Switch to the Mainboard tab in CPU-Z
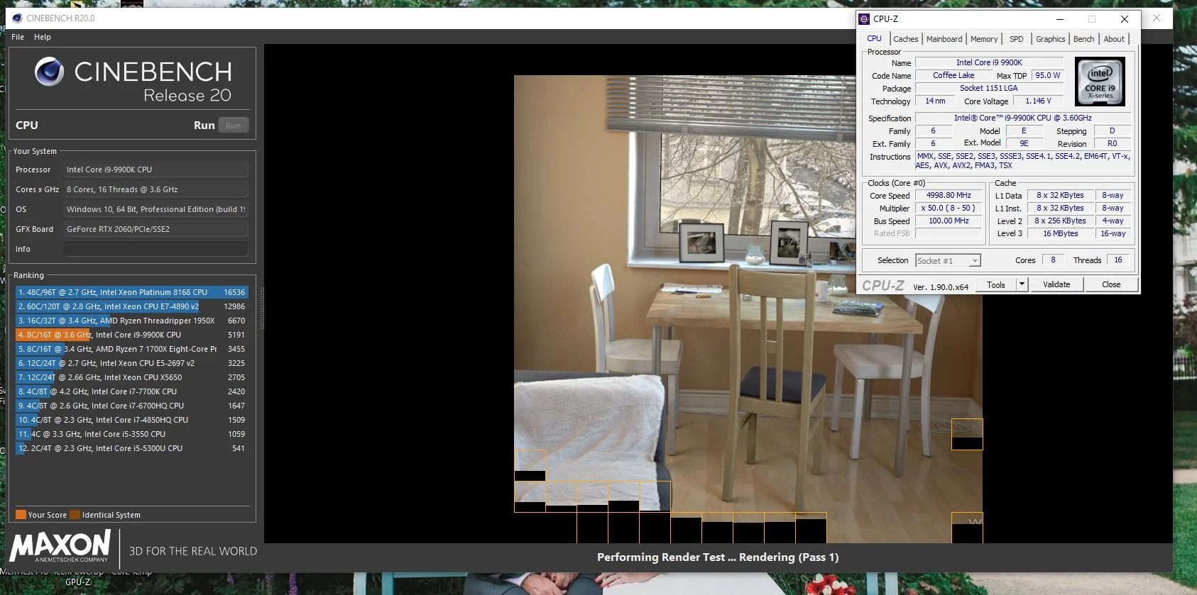Viewport: 1197px width, 595px height. coord(944,39)
